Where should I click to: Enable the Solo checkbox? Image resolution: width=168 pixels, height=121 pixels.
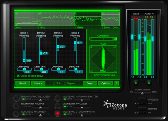coord(54,83)
